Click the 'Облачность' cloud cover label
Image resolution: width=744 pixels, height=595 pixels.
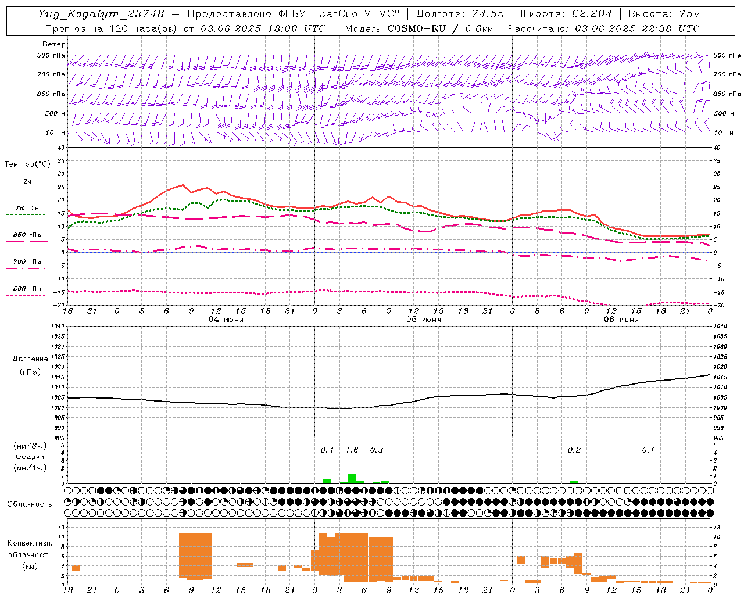tap(30, 504)
